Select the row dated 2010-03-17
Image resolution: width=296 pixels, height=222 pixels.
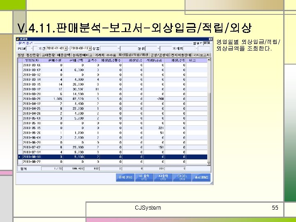[x=113, y=89]
